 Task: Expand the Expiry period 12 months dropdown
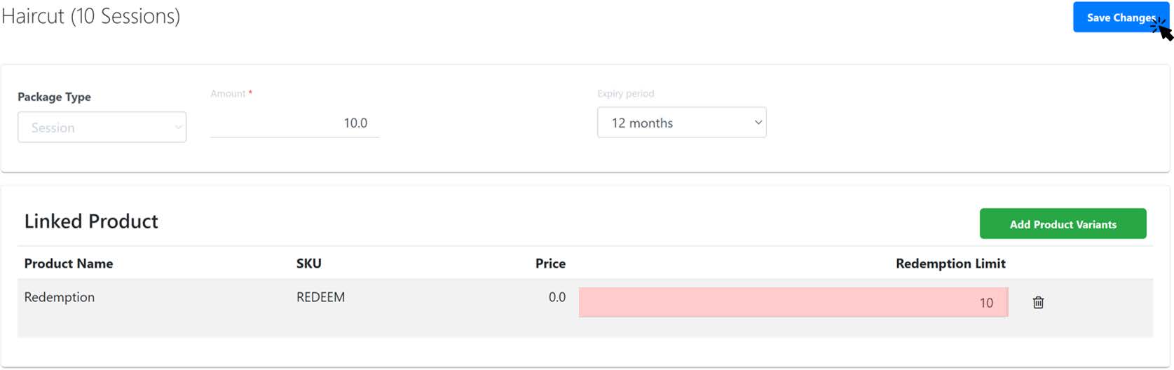point(681,122)
